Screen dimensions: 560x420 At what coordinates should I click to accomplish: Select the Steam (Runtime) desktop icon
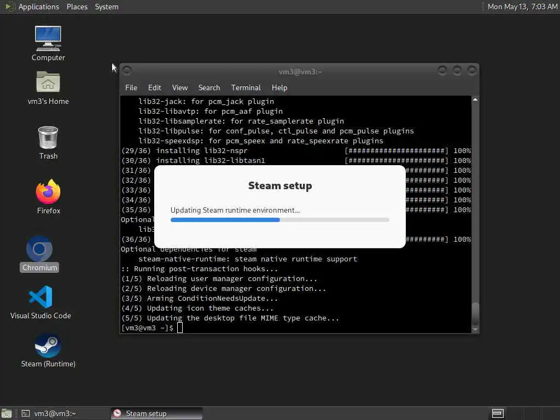coord(48,351)
